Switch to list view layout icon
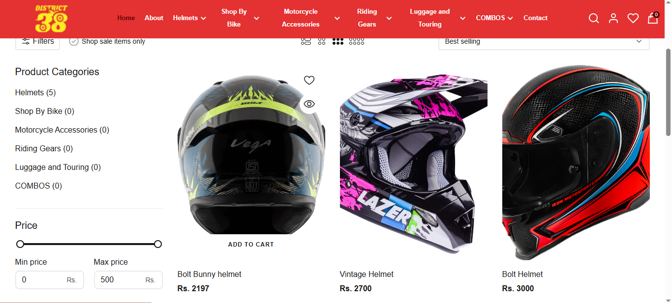The width and height of the screenshot is (672, 303). pyautogui.click(x=306, y=42)
